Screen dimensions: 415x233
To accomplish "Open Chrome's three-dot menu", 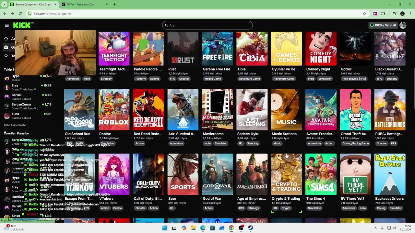I will (410, 14).
